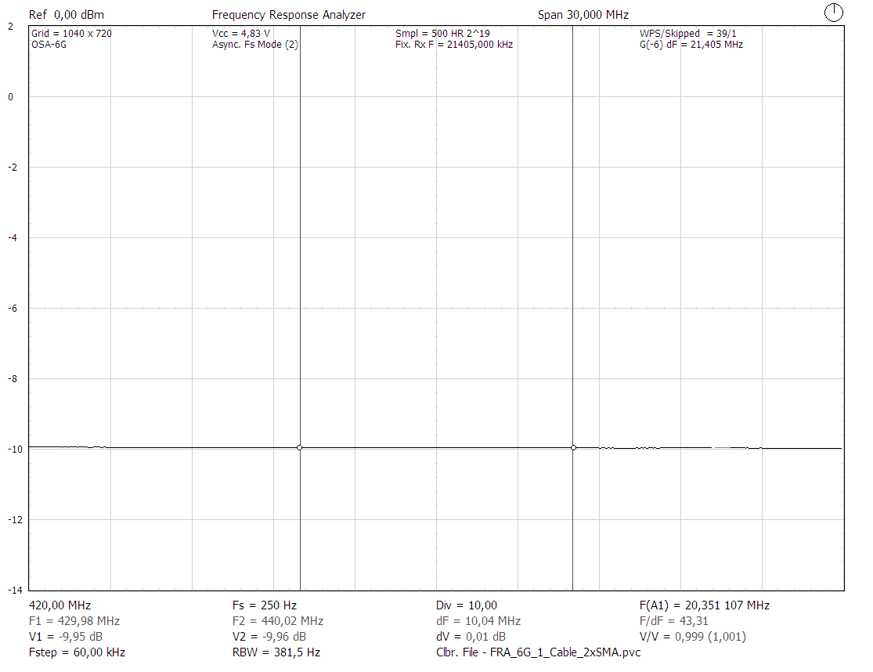The height and width of the screenshot is (672, 873).
Task: Click the Ref 0,00 dBm label
Action: [x=66, y=15]
